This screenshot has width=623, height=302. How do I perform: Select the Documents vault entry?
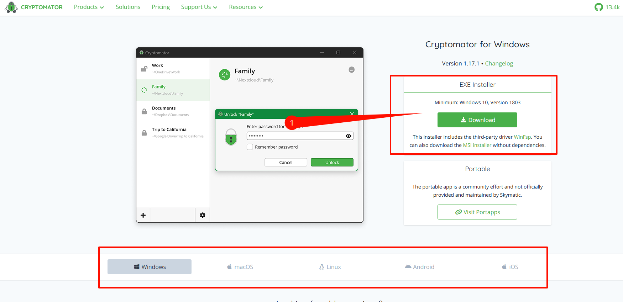[x=173, y=111]
